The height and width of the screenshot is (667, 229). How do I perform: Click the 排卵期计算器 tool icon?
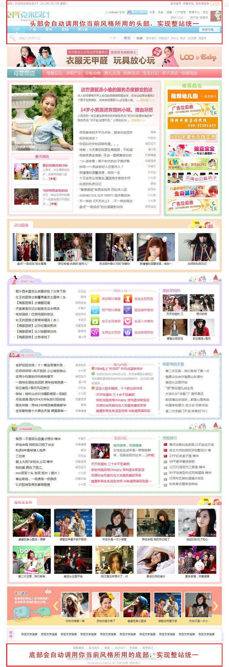[95, 299]
